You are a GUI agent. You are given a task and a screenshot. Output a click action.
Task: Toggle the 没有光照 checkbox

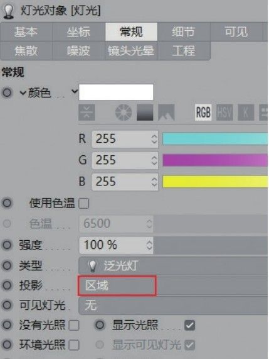click(74, 325)
